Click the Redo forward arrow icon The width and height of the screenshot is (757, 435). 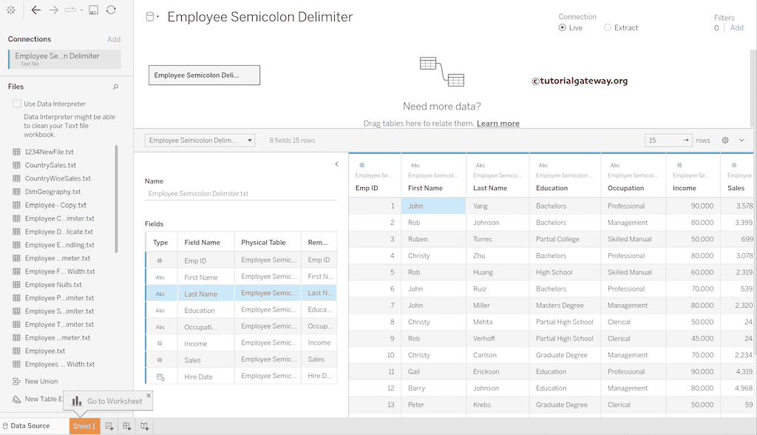(x=53, y=10)
